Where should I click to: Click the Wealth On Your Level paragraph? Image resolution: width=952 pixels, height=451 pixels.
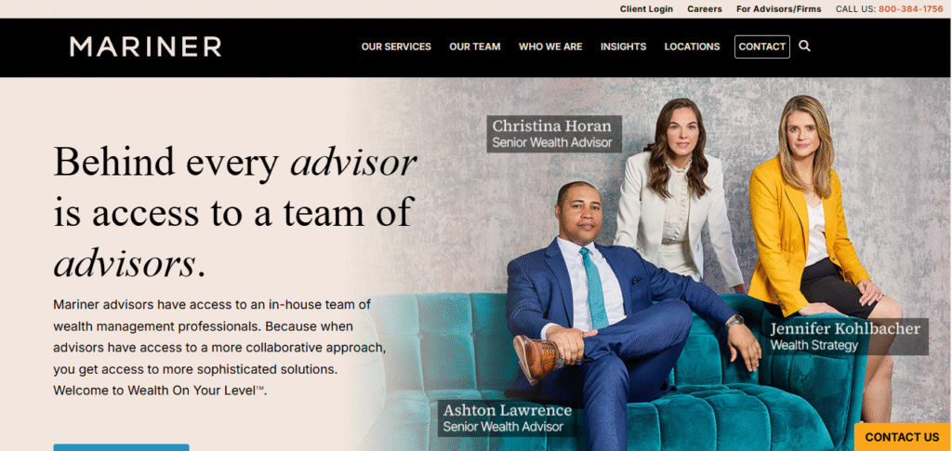(x=219, y=347)
